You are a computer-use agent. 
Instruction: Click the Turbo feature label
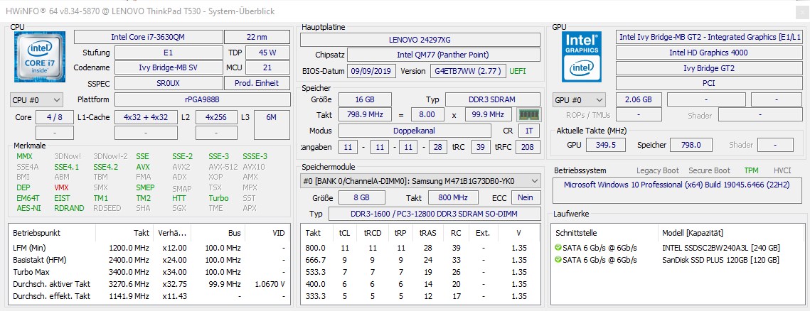pyautogui.click(x=218, y=198)
